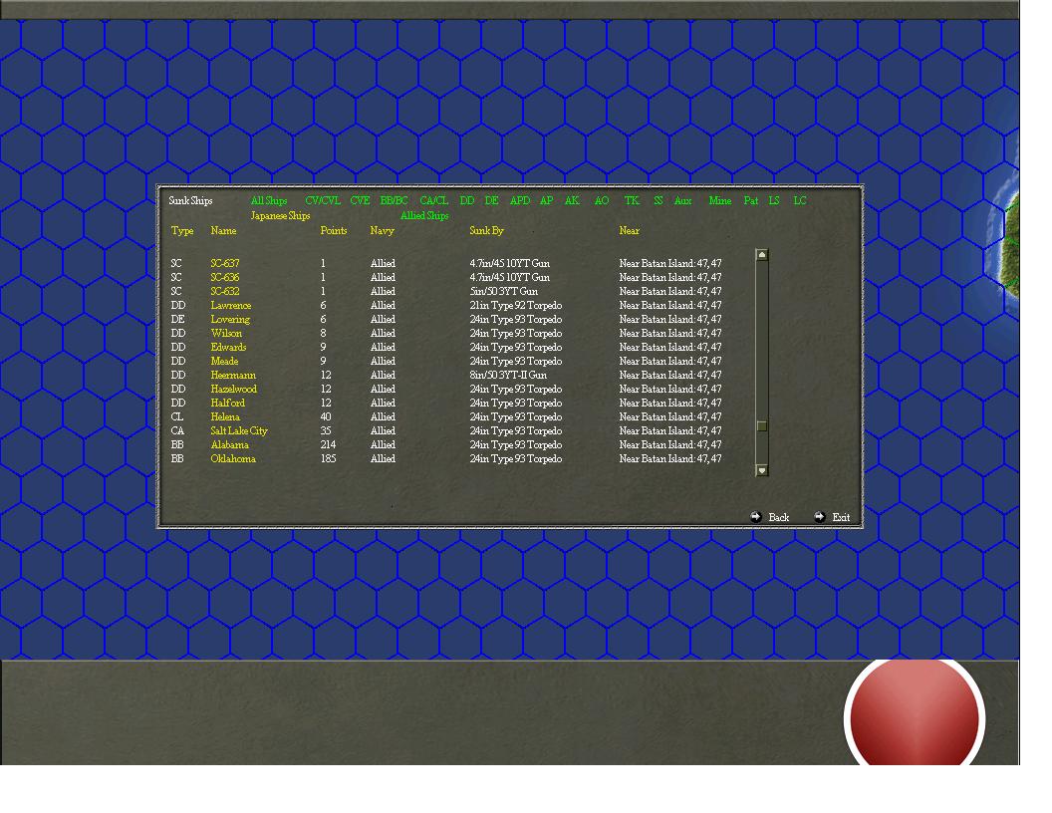This screenshot has height=813, width=1052.
Task: Open destroyer Lawrence entry
Action: tap(231, 306)
